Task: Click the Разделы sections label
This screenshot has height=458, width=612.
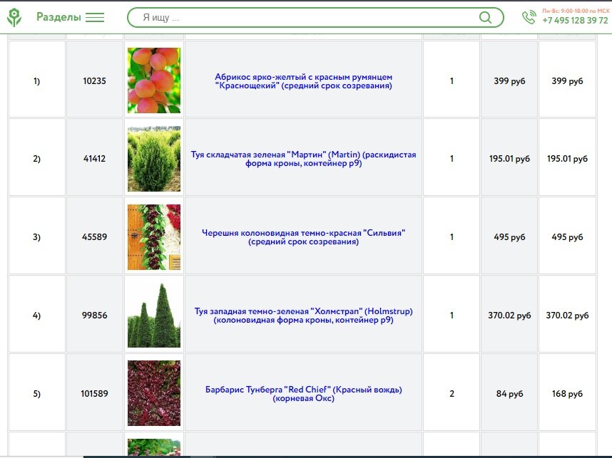Action: click(58, 17)
